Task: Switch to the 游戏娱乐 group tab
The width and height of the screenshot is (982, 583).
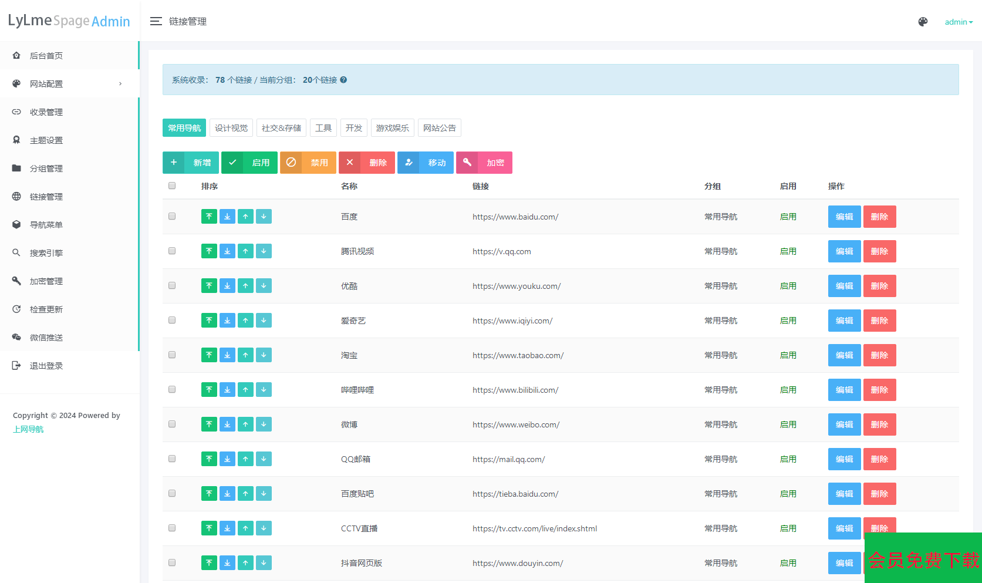Action: point(393,128)
